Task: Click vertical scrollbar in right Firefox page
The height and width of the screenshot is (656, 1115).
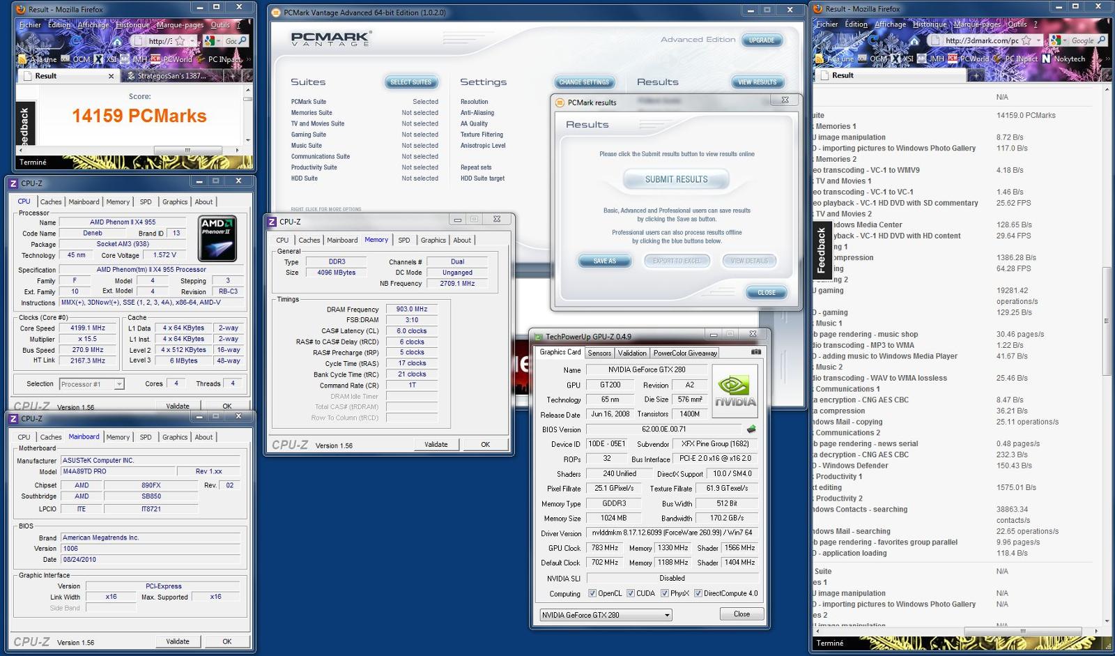Action: coord(1107,322)
